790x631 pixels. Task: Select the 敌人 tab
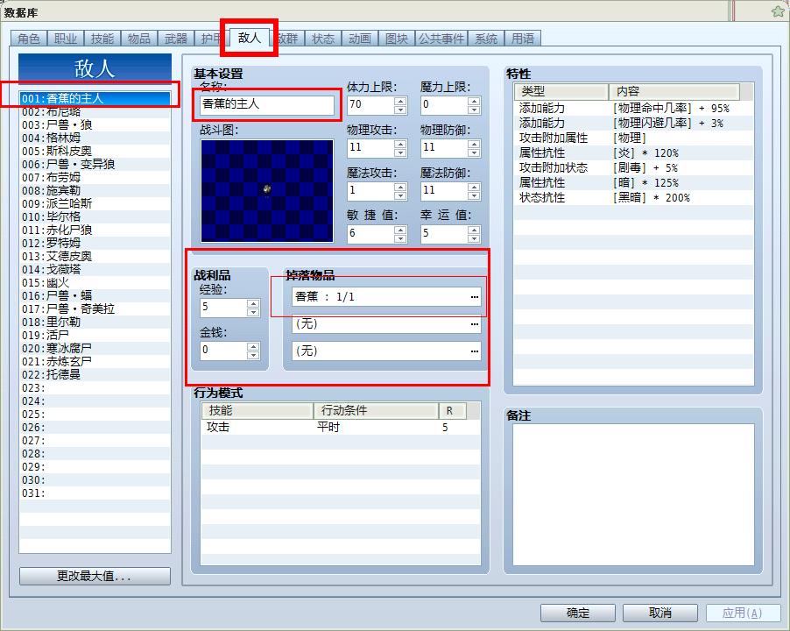tap(250, 38)
